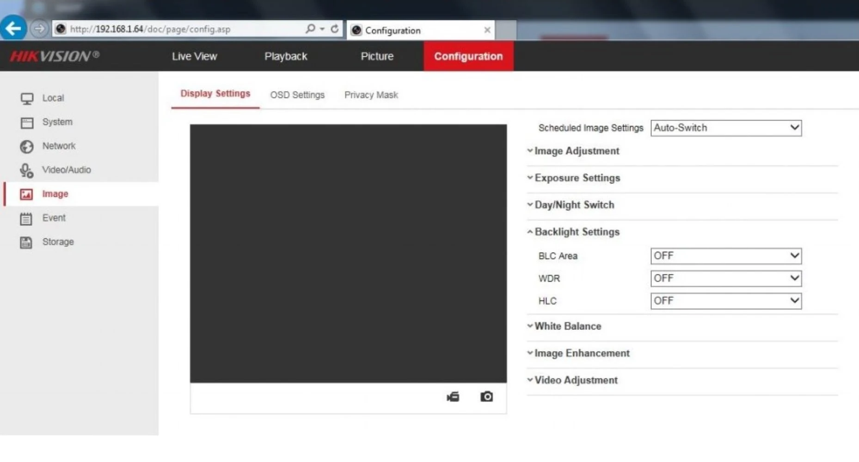The height and width of the screenshot is (462, 859).
Task: Click the Configuration tab favicon
Action: click(356, 30)
